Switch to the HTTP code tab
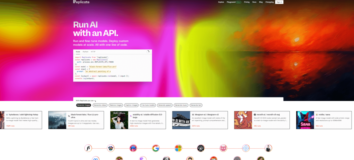The width and height of the screenshot is (354, 160). coord(93,52)
